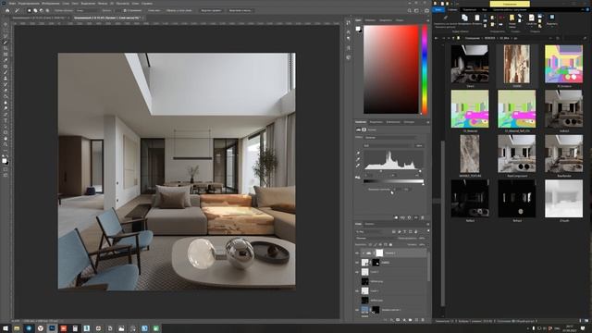Select the Move tool in Photoshop toolbox
Viewport: 592px width, 333px height.
tap(6, 24)
